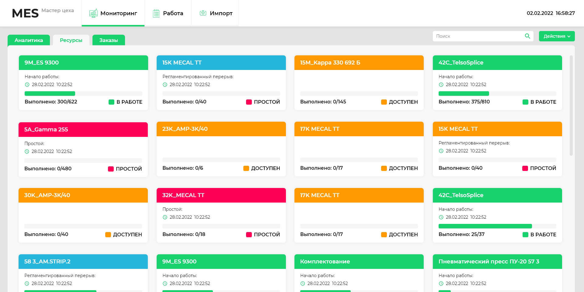
Task: Switch to the Аналитика tab
Action: (x=29, y=40)
